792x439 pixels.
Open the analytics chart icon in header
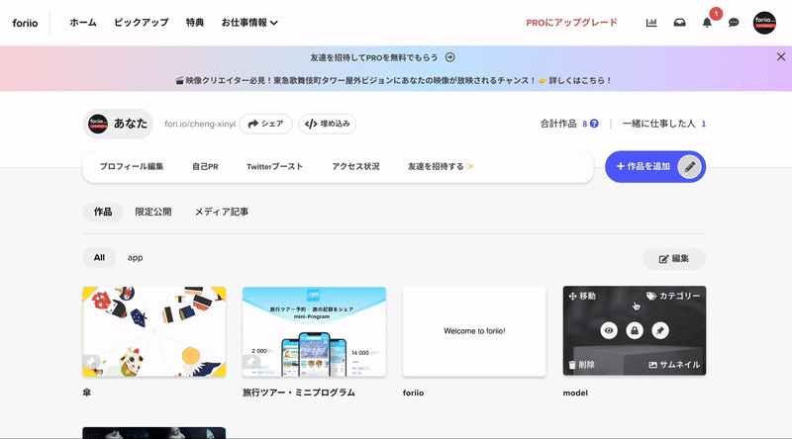click(x=651, y=23)
